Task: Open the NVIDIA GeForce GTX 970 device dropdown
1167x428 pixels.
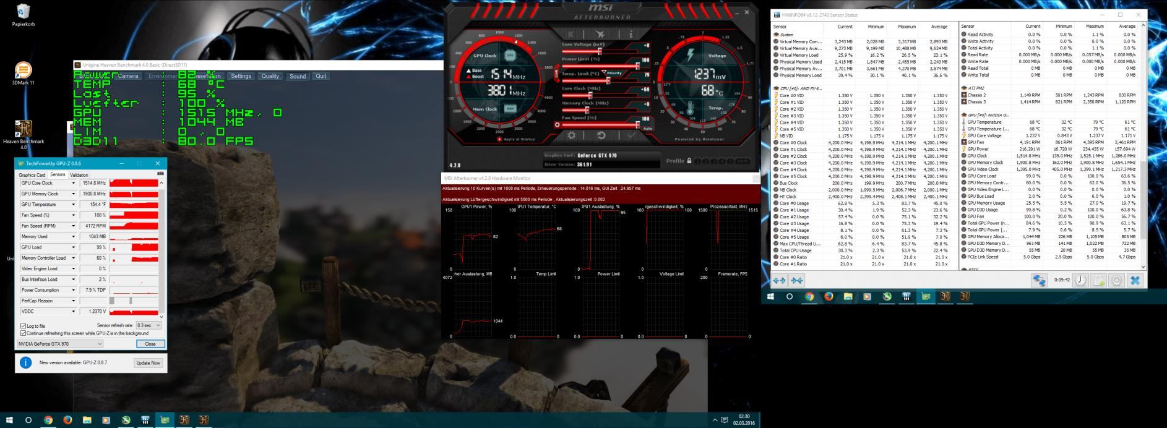Action: (x=60, y=344)
